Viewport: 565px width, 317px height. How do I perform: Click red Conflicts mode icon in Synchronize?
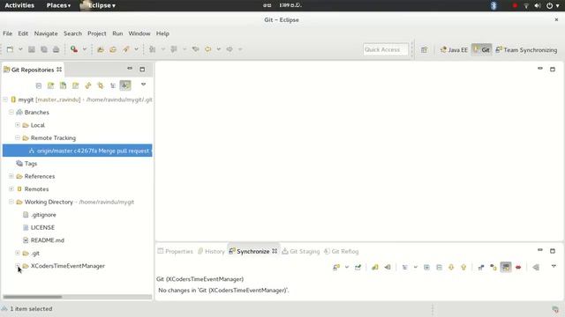tap(518, 267)
